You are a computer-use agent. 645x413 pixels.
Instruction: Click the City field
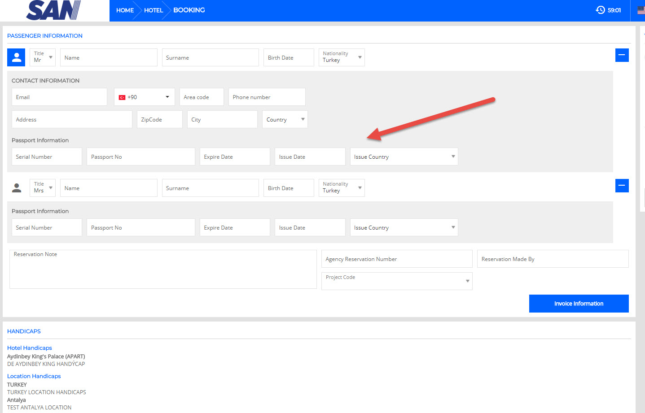222,119
